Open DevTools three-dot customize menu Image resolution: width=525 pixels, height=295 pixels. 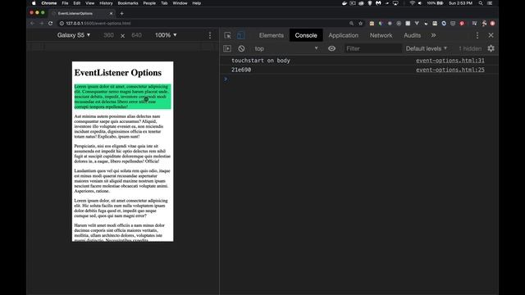click(x=477, y=35)
